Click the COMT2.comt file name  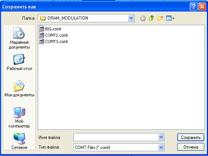56,35
